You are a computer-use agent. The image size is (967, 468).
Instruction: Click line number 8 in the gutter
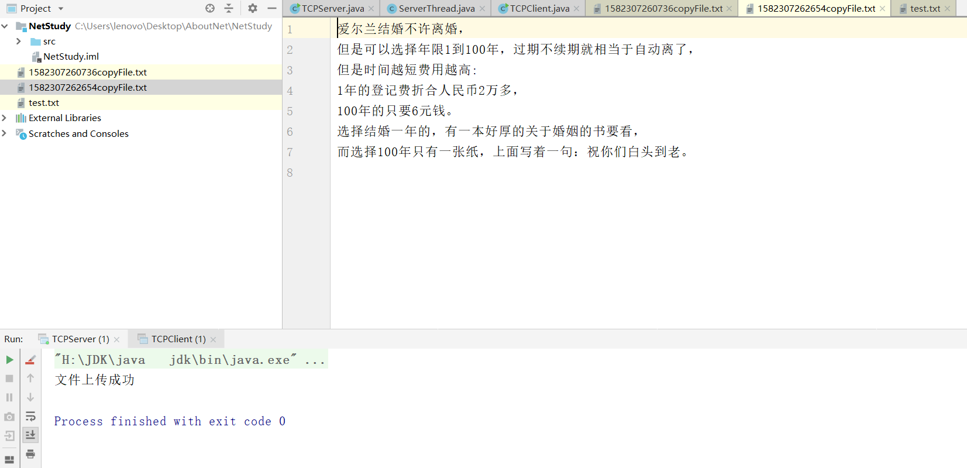pyautogui.click(x=290, y=173)
